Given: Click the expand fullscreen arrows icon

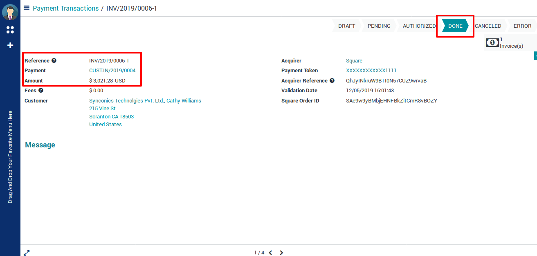Looking at the screenshot, I should (27, 253).
